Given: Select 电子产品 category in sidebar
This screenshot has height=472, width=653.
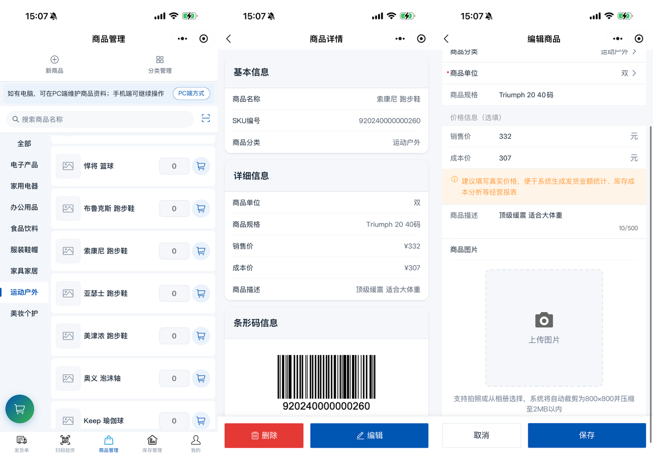Looking at the screenshot, I should pos(24,165).
